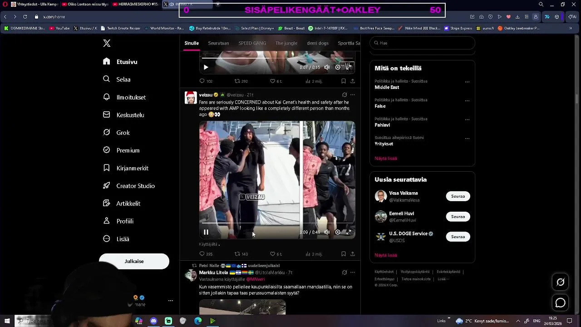581x327 pixels.
Task: Switch to demi dogs tab
Action: tap(318, 43)
